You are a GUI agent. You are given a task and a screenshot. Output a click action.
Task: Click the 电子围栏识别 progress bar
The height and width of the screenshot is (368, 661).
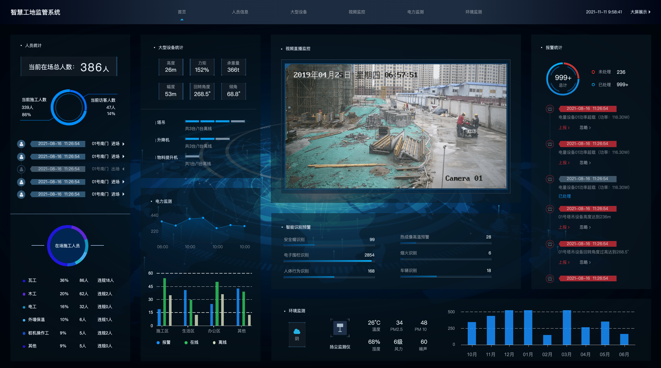point(329,261)
